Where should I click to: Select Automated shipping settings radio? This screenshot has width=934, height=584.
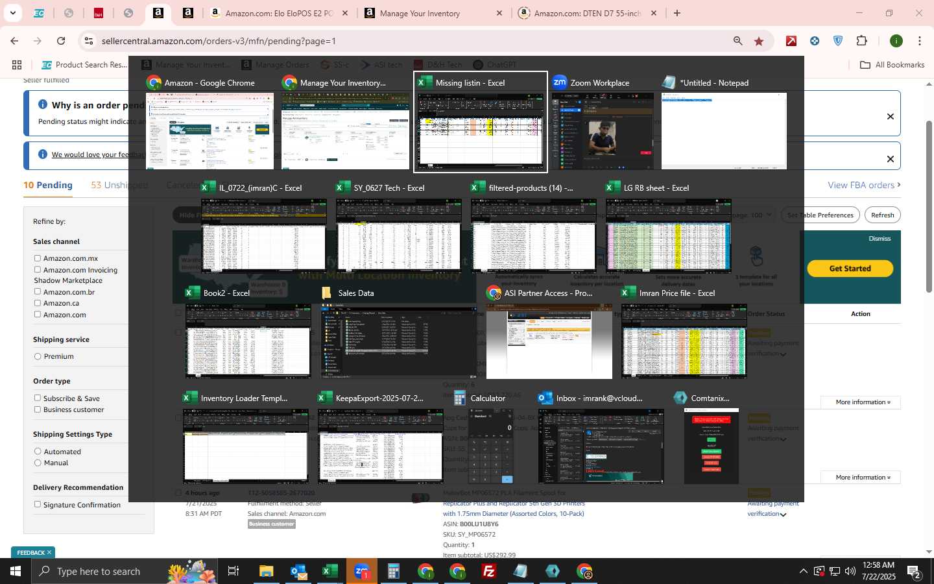point(38,452)
